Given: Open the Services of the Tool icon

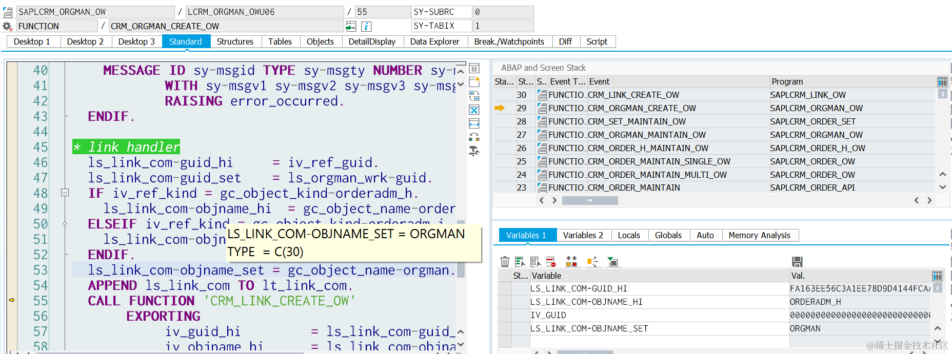Looking at the screenshot, I should tap(474, 151).
